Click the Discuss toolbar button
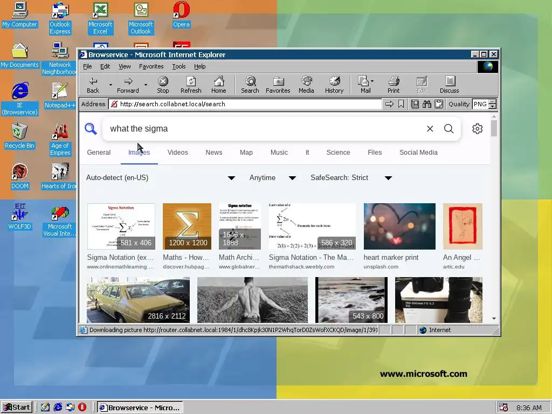552x414 pixels. tap(449, 85)
